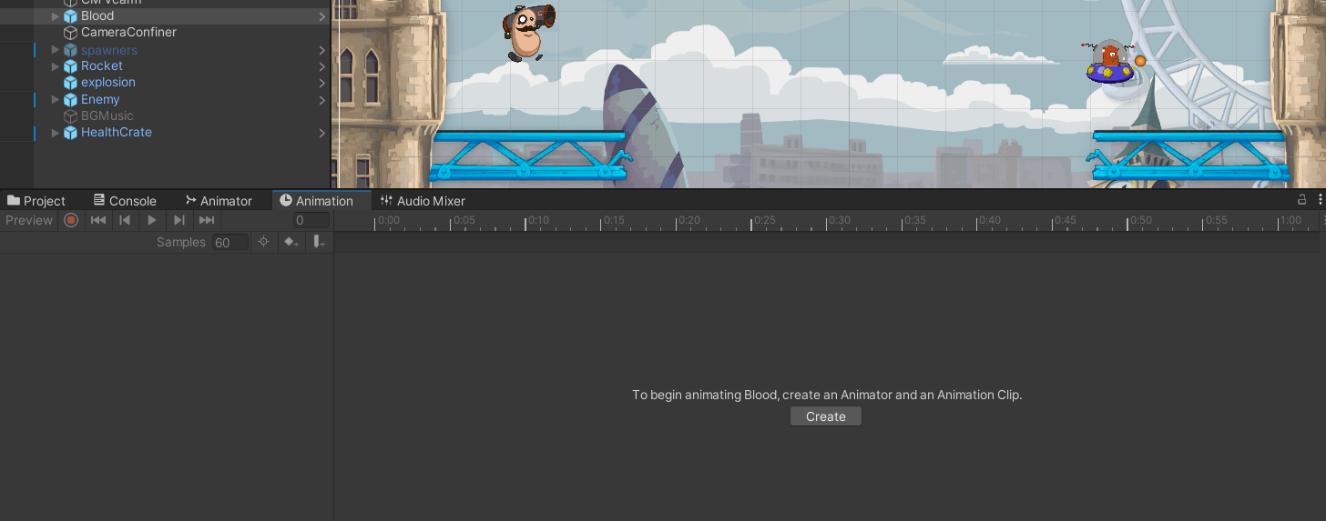Click the Enemy prefab cube icon
1326x521 pixels.
pyautogui.click(x=70, y=100)
